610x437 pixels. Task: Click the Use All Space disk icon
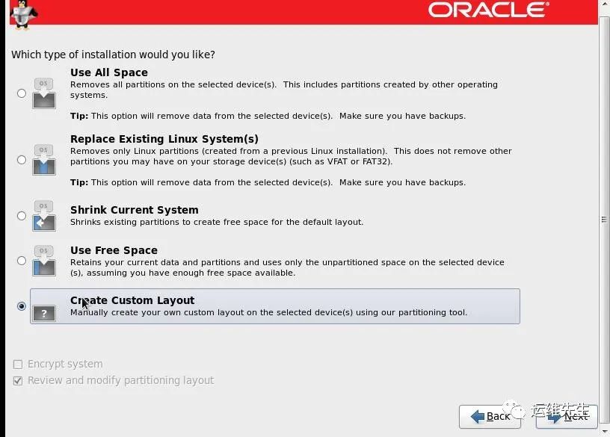tap(44, 93)
